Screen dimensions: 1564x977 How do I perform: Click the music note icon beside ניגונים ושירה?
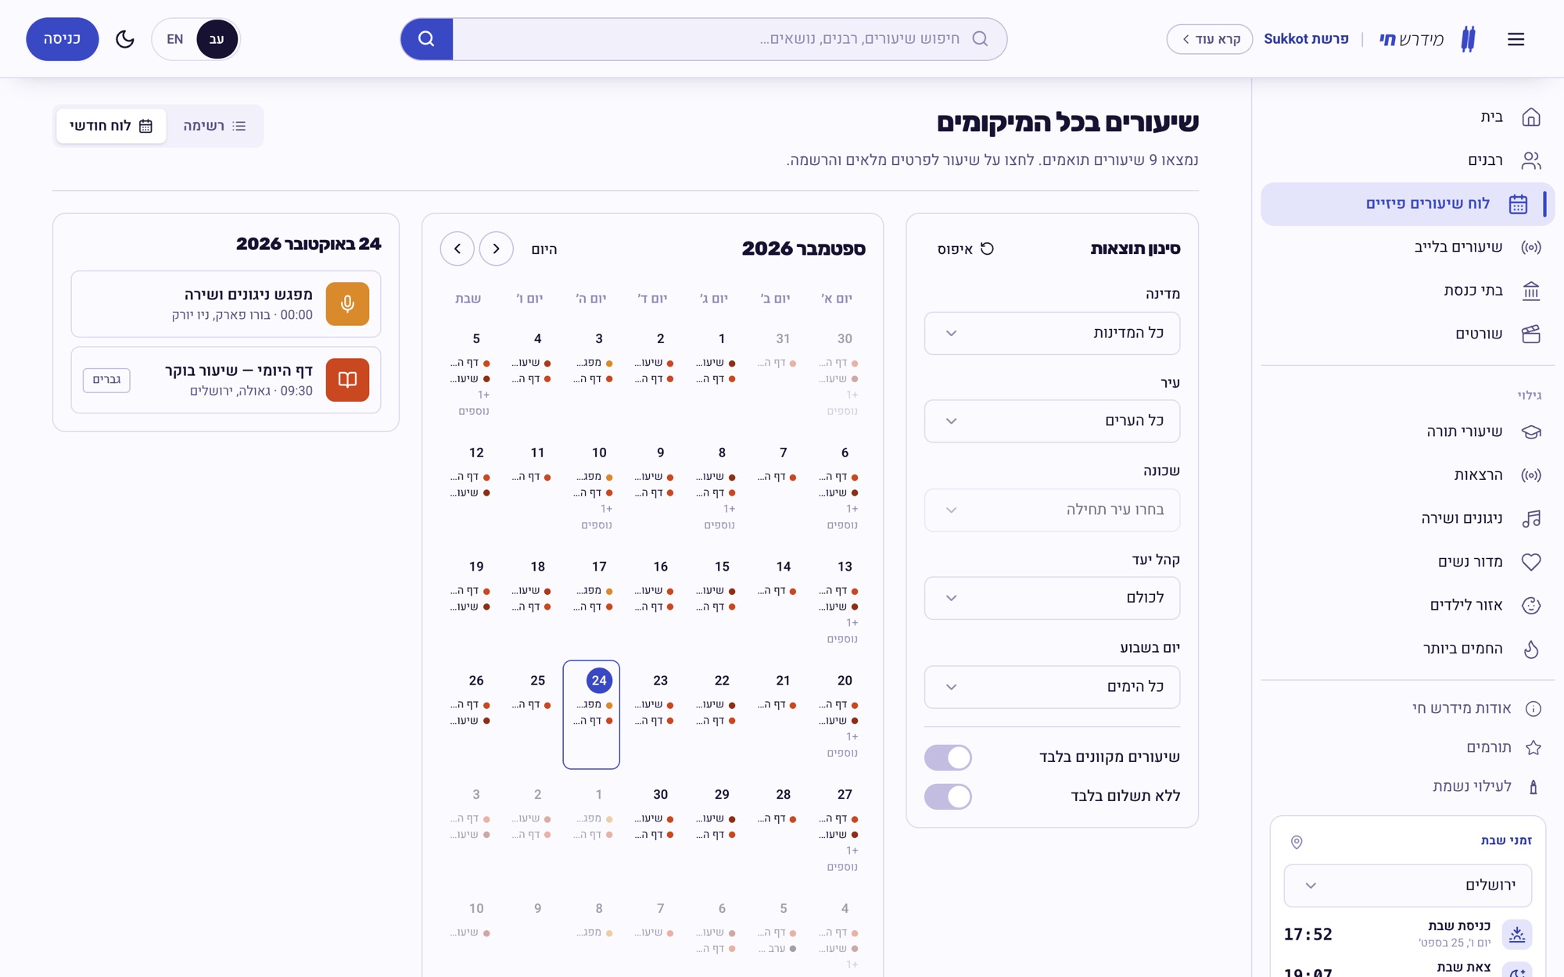click(1530, 518)
